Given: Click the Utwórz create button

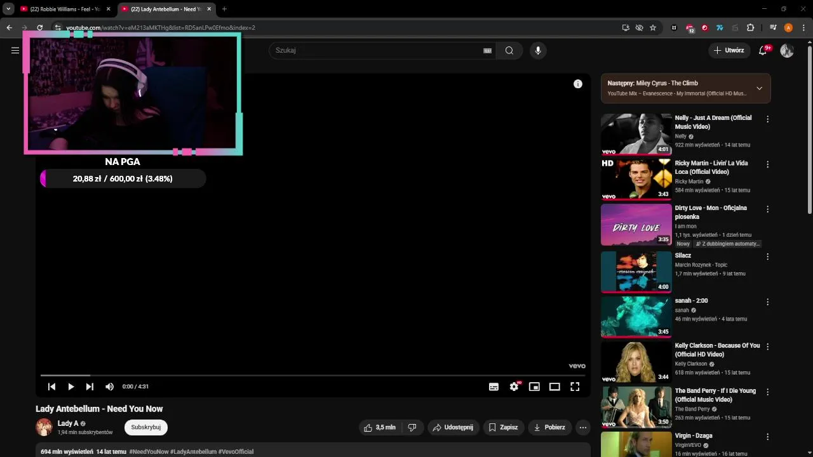Looking at the screenshot, I should (729, 50).
